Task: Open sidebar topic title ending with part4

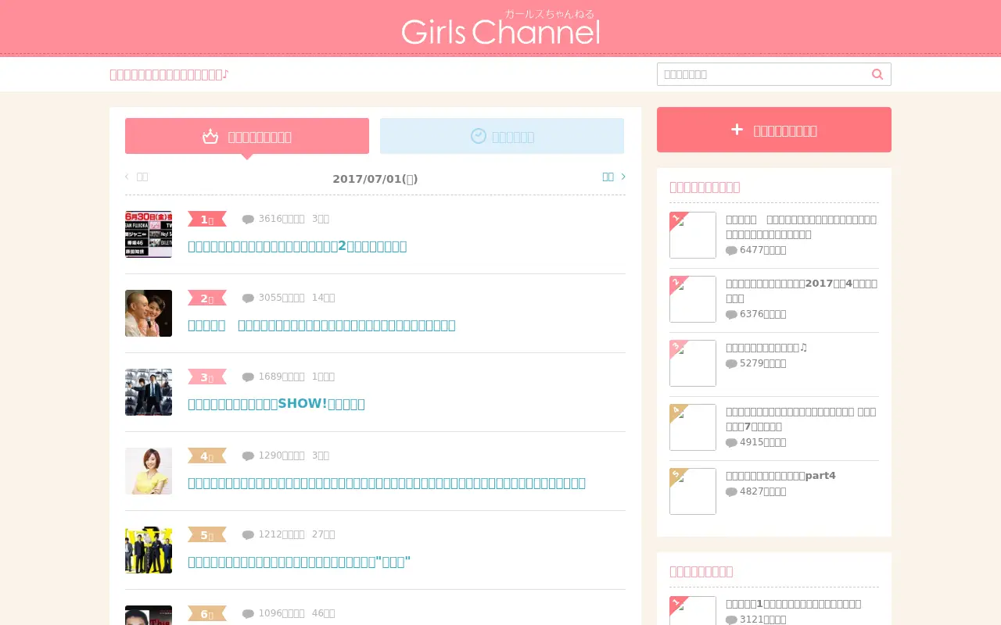Action: tap(780, 476)
